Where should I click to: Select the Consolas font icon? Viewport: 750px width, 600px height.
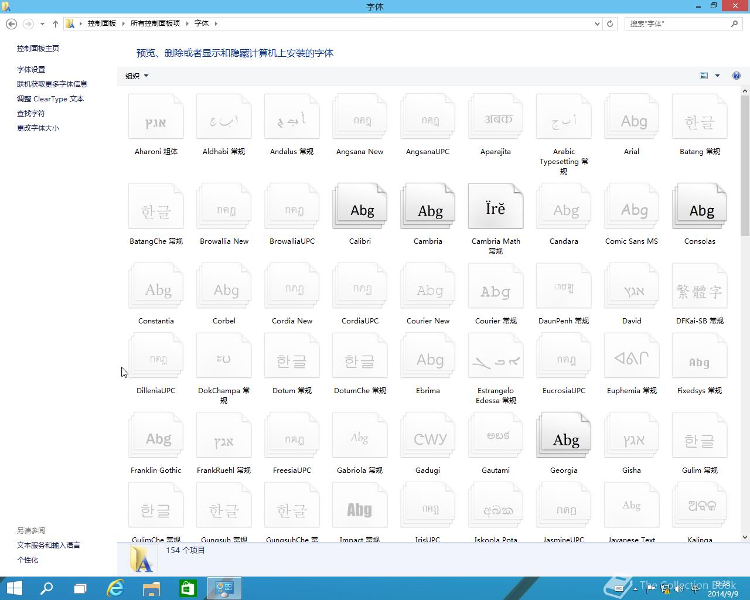click(700, 206)
